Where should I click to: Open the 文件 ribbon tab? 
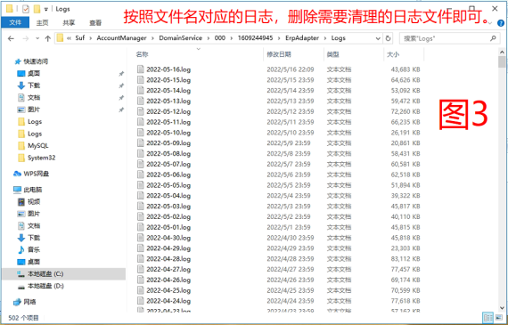(15, 22)
